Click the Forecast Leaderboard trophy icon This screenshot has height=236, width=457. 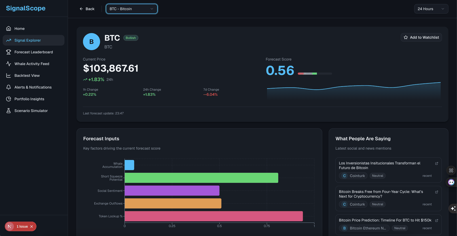pyautogui.click(x=9, y=52)
